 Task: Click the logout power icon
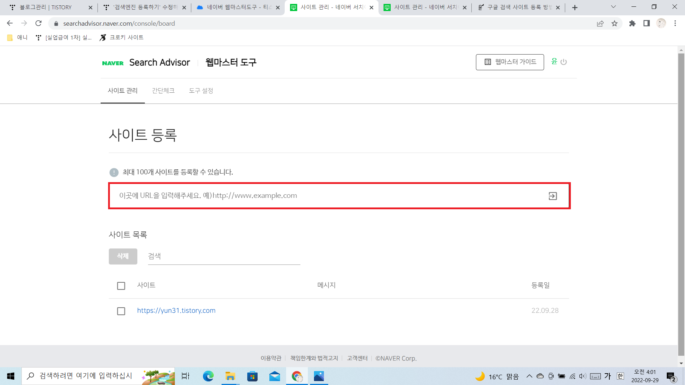pyautogui.click(x=564, y=62)
